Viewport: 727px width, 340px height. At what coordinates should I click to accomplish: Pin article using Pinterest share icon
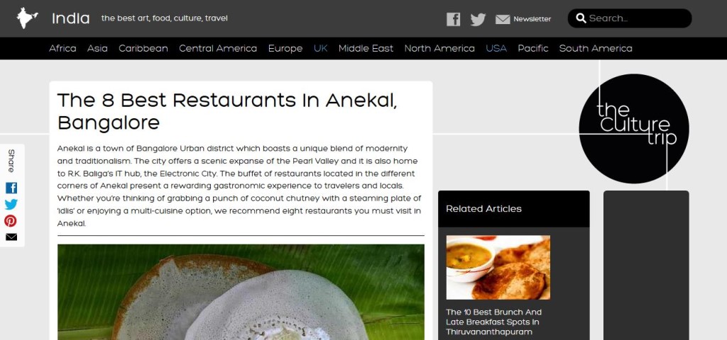click(x=11, y=221)
